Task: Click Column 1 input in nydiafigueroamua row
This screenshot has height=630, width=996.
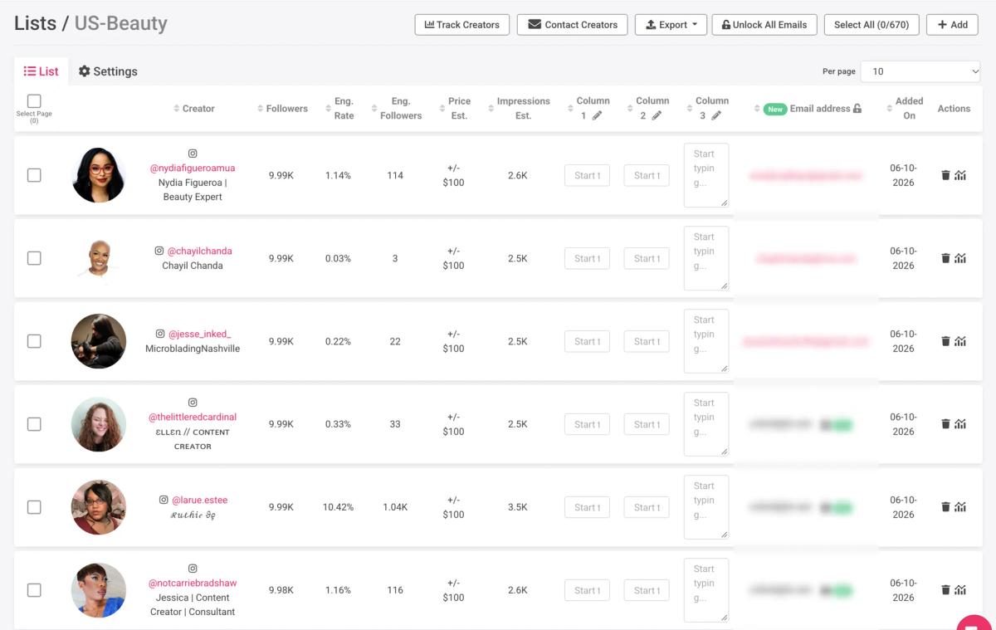Action: pos(587,175)
